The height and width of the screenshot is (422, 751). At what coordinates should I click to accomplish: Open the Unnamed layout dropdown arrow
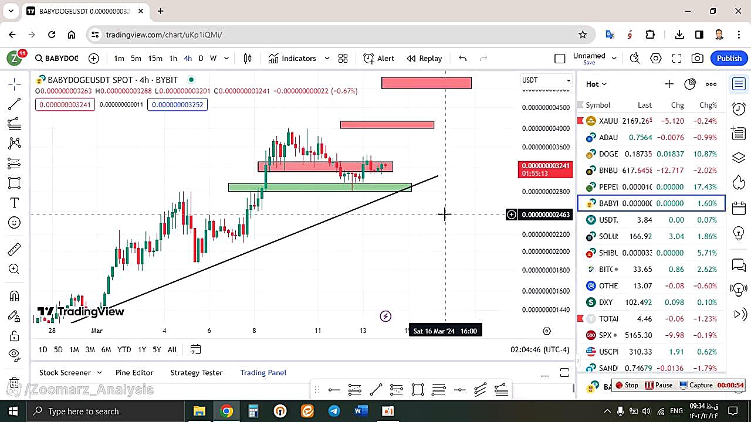click(x=614, y=58)
